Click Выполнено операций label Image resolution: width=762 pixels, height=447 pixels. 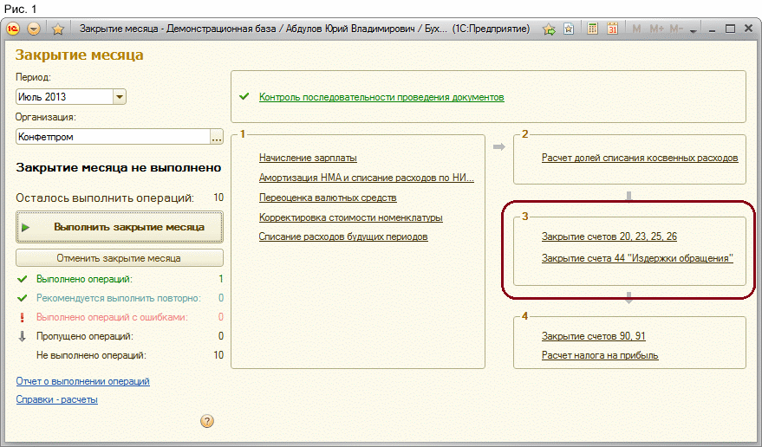pos(85,279)
